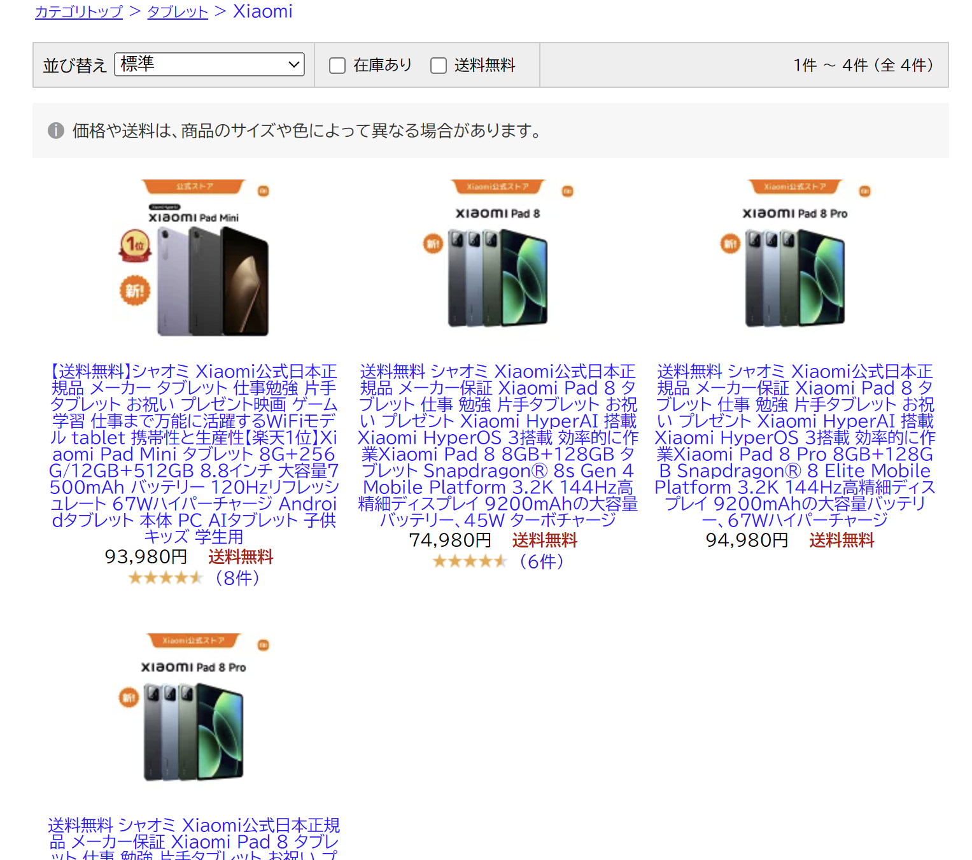
Task: Go to カテゴリトップ breadcrumb link
Action: (x=79, y=11)
